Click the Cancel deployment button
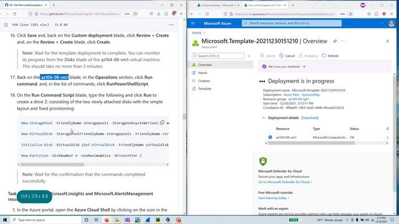This screenshot has width=399, height=224. click(287, 56)
